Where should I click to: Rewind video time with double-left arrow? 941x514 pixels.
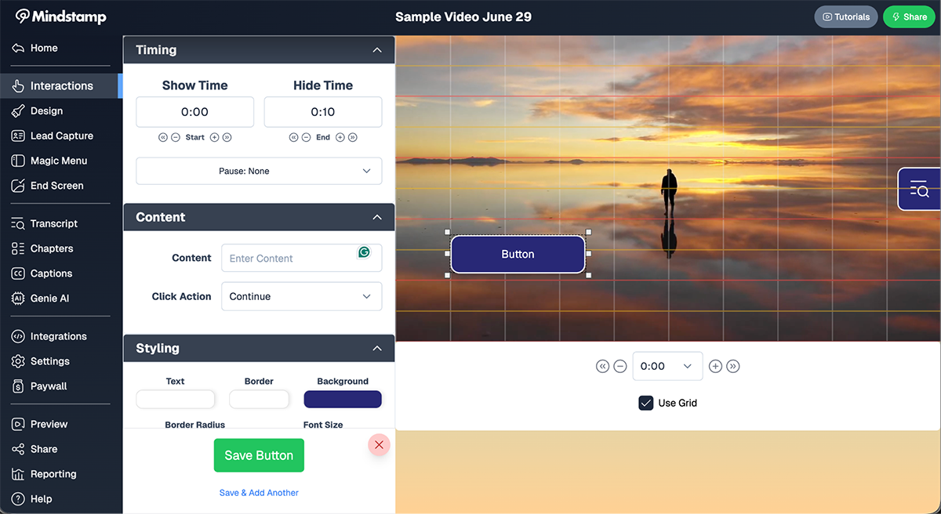[602, 366]
